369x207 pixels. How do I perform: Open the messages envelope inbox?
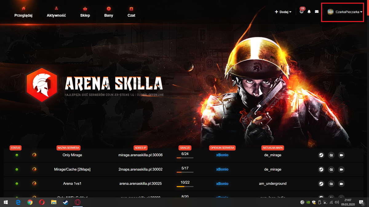[317, 12]
